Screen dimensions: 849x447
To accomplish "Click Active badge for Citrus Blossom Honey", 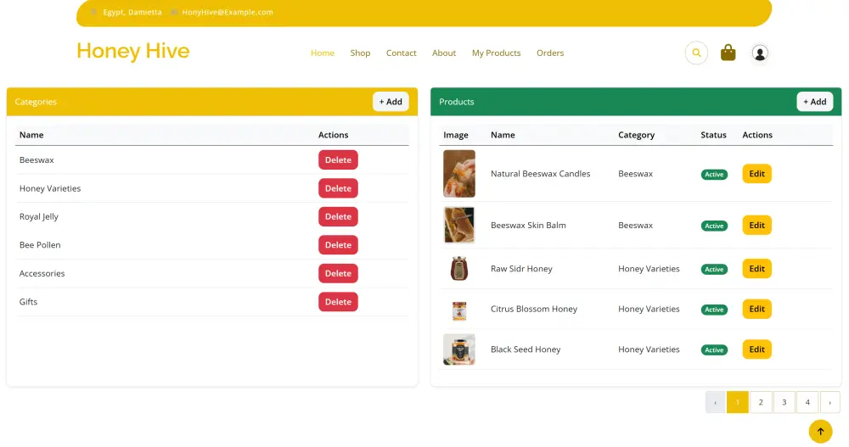I will click(714, 310).
